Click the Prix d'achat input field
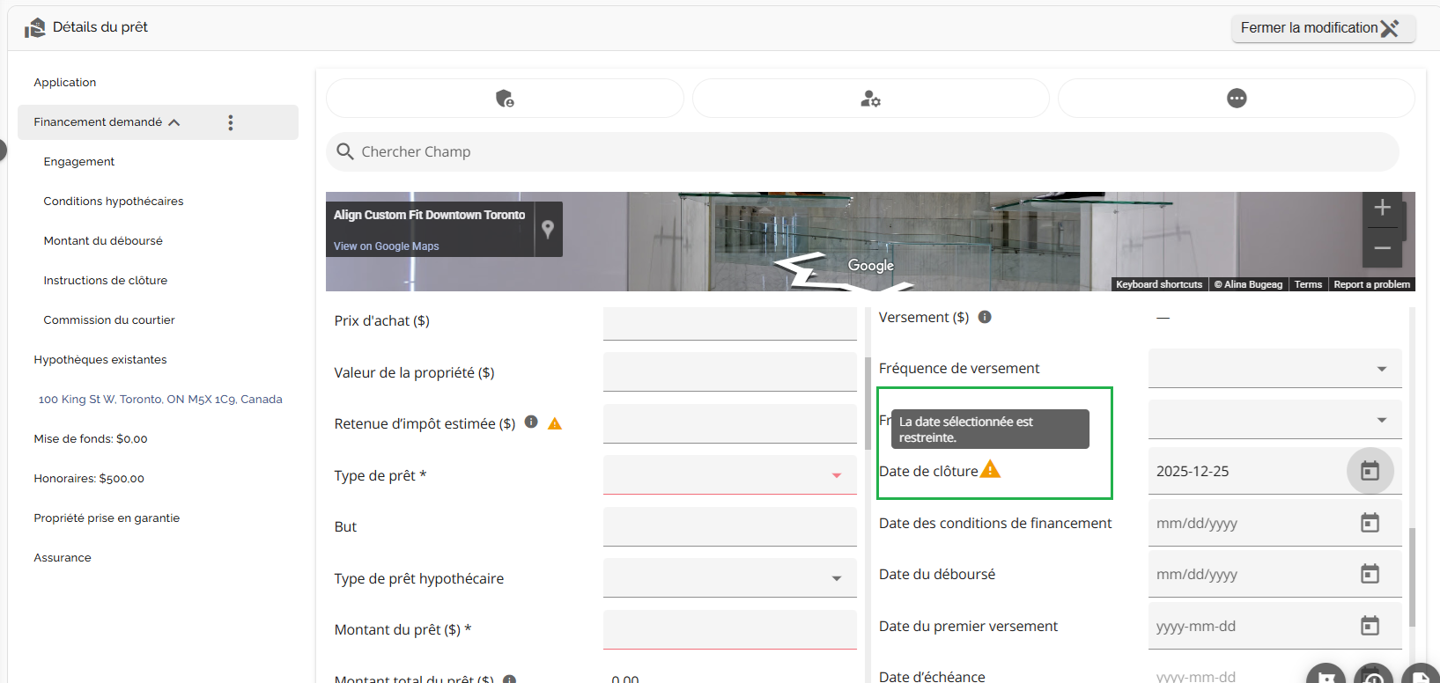Screen dimensions: 1440x683 tap(729, 322)
